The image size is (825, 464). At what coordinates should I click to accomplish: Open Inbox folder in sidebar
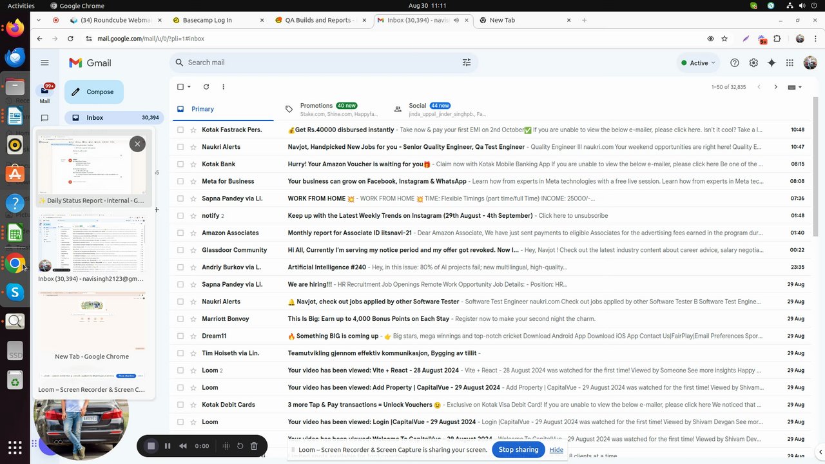115,118
